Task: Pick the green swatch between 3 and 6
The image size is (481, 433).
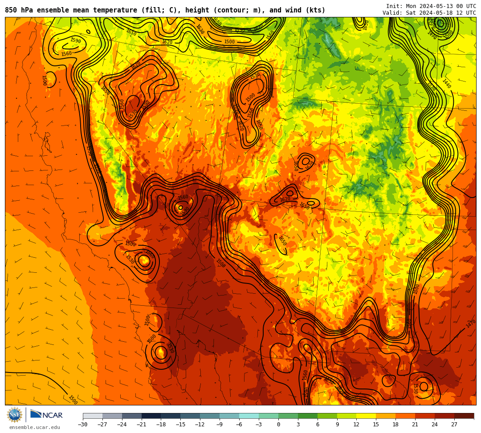Action: pyautogui.click(x=308, y=416)
